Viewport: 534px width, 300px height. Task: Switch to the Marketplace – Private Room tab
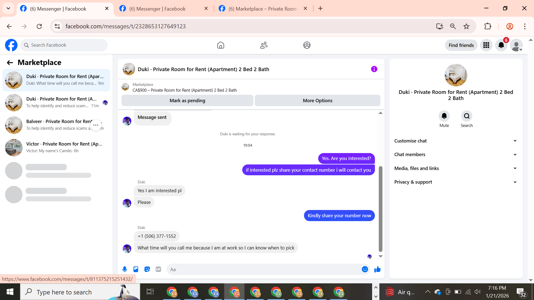[x=263, y=9]
